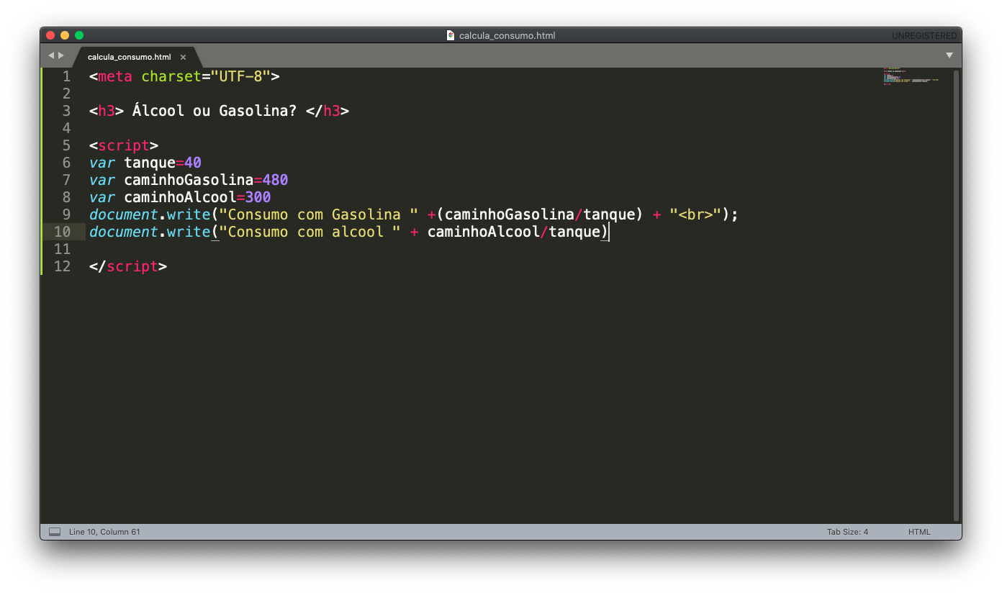Close the calcula_consumo.html tab
This screenshot has height=593, width=1002.
(183, 57)
